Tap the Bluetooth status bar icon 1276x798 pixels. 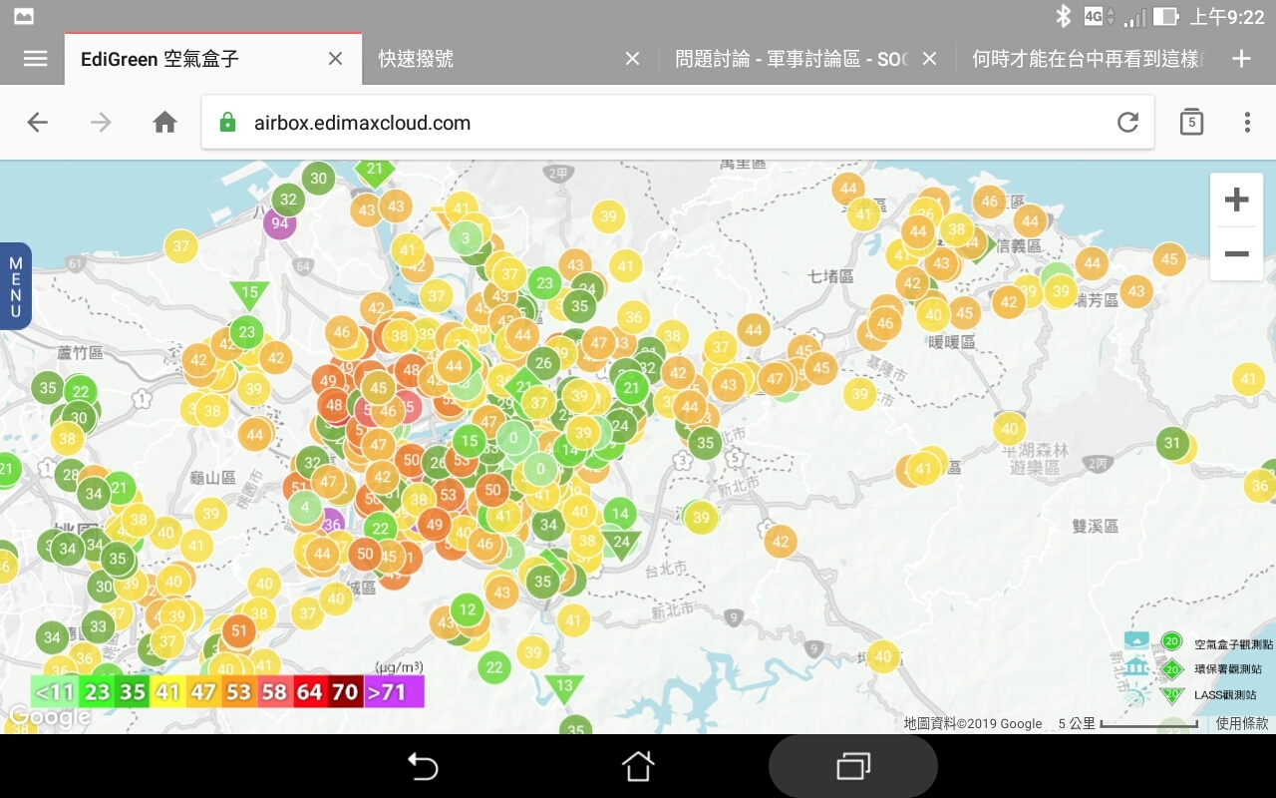tap(1064, 16)
